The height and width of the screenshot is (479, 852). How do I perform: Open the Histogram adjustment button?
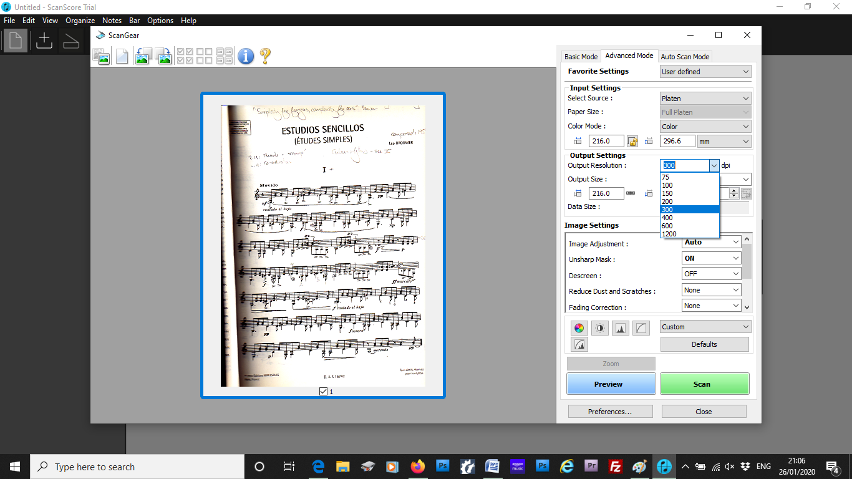pyautogui.click(x=621, y=328)
